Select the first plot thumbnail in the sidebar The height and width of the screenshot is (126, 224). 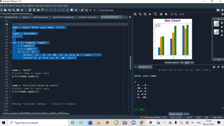[x=216, y=24]
